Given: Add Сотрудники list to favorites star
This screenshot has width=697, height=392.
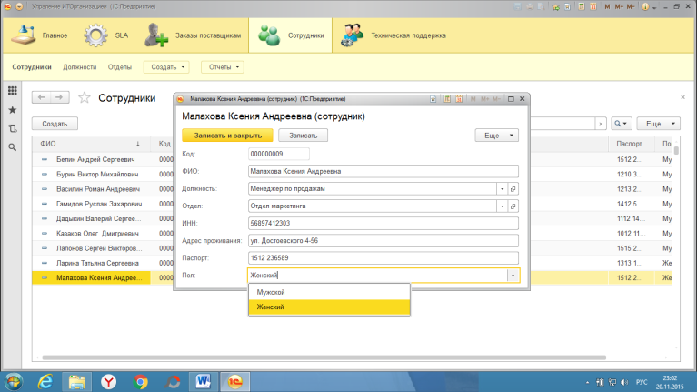Looking at the screenshot, I should click(x=85, y=97).
